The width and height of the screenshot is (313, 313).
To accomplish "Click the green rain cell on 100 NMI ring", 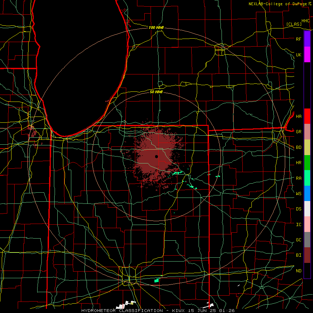I will pyautogui.click(x=156, y=280).
